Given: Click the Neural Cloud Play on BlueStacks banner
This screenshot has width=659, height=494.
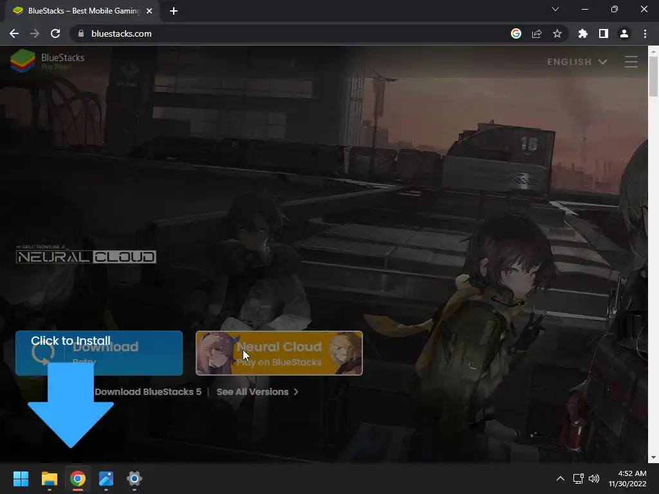Looking at the screenshot, I should (x=279, y=353).
